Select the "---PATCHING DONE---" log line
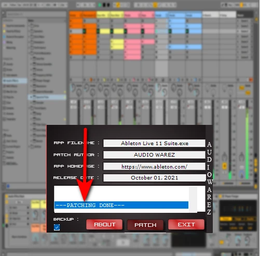The width and height of the screenshot is (260, 256). (x=121, y=205)
